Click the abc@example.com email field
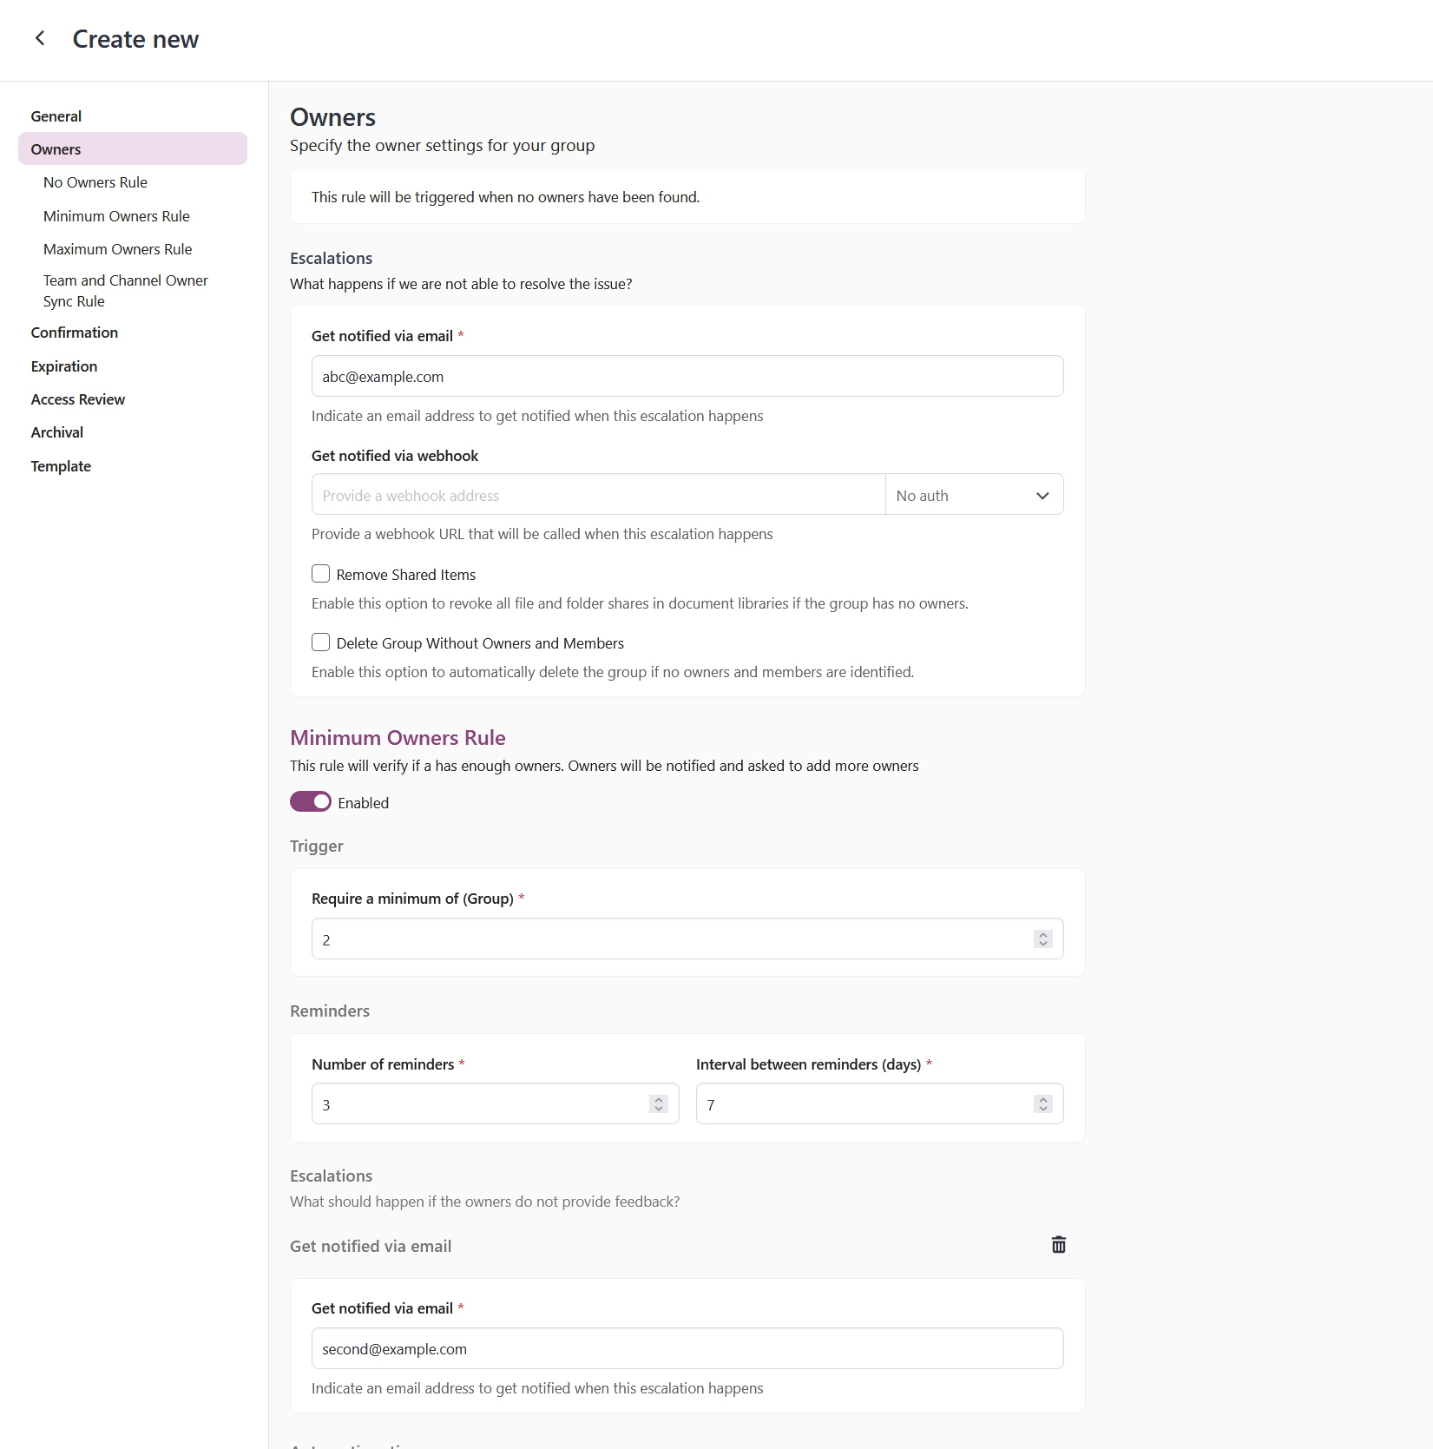Screen dimensions: 1433x1449 (687, 376)
